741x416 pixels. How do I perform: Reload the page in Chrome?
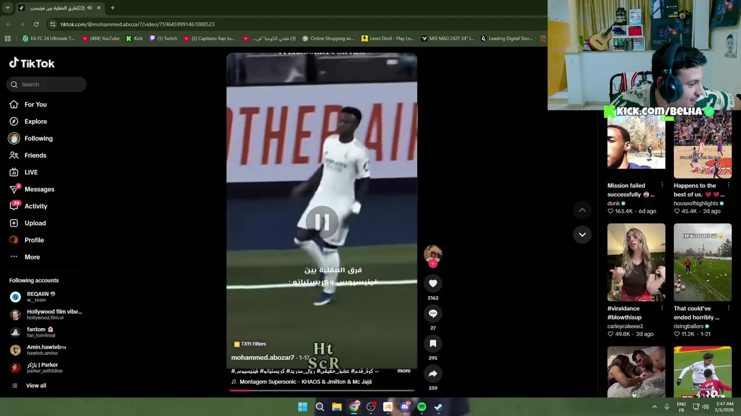36,24
